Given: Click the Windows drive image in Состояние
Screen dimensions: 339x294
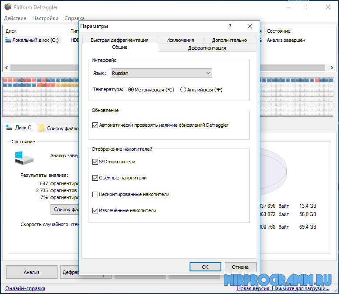Looking at the screenshot, I should [x=24, y=158].
